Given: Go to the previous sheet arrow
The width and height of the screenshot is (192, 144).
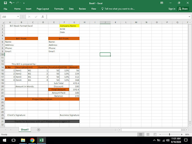Looking at the screenshot, I should [x=6, y=130].
